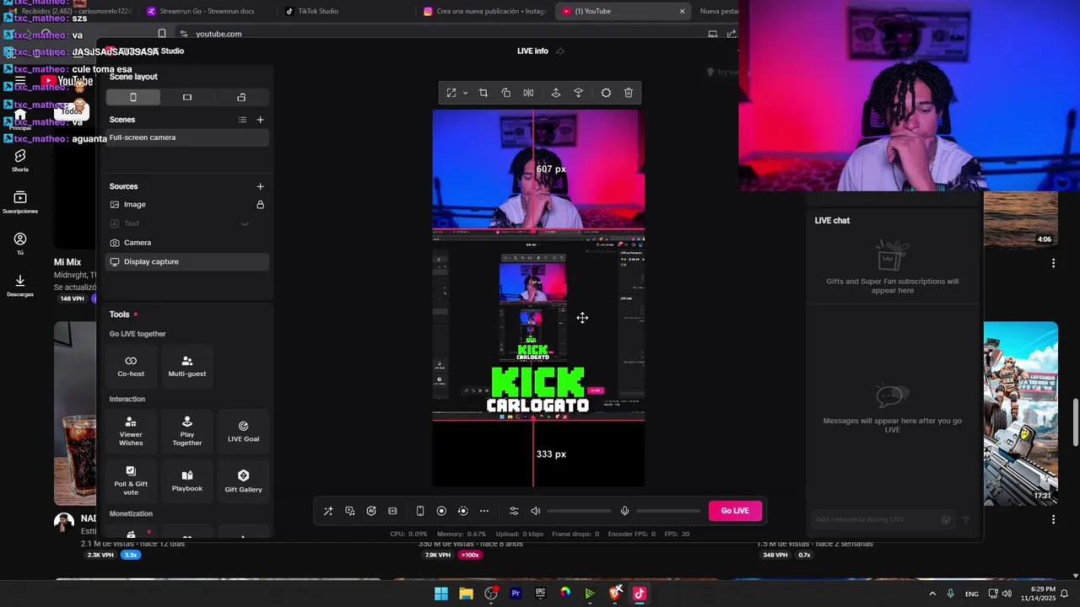Open Playbook
This screenshot has height=607, width=1080.
pyautogui.click(x=187, y=481)
